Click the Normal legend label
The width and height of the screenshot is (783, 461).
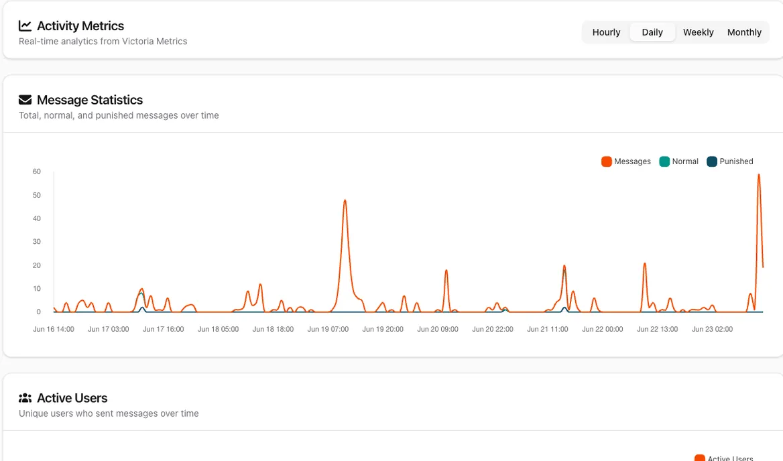point(685,161)
